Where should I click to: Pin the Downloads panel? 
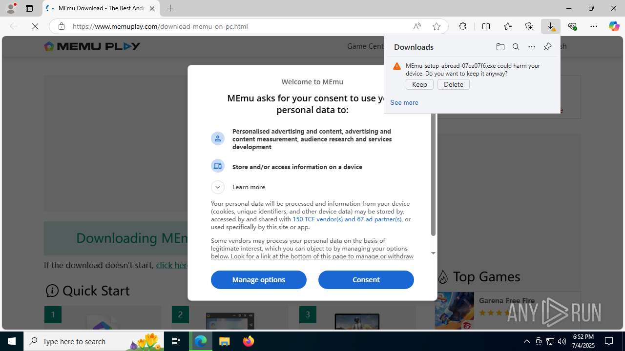tap(547, 47)
